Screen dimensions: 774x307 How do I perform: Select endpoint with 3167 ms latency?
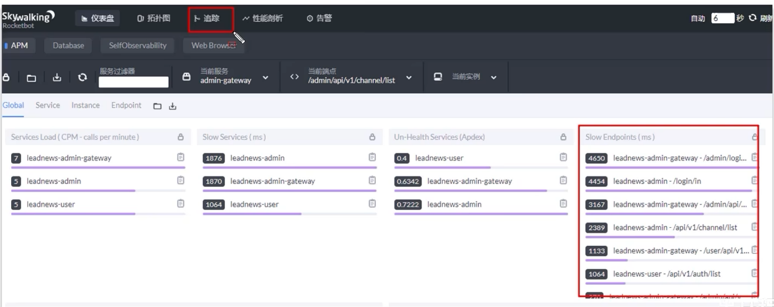pos(680,204)
